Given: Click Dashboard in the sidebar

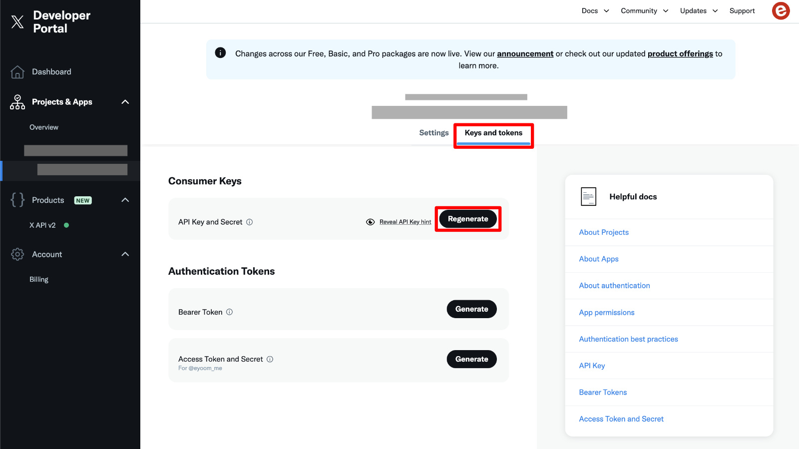Looking at the screenshot, I should click(x=52, y=72).
